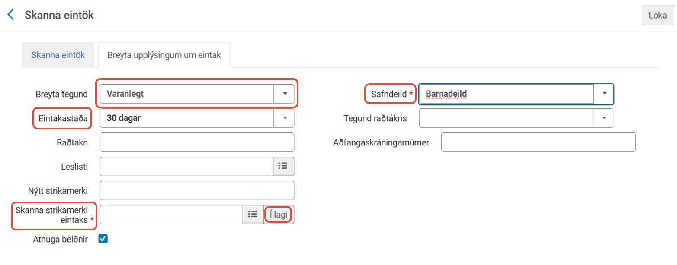Screen dimensions: 677x265
Task: Click the Leslisti text field
Action: (x=187, y=166)
